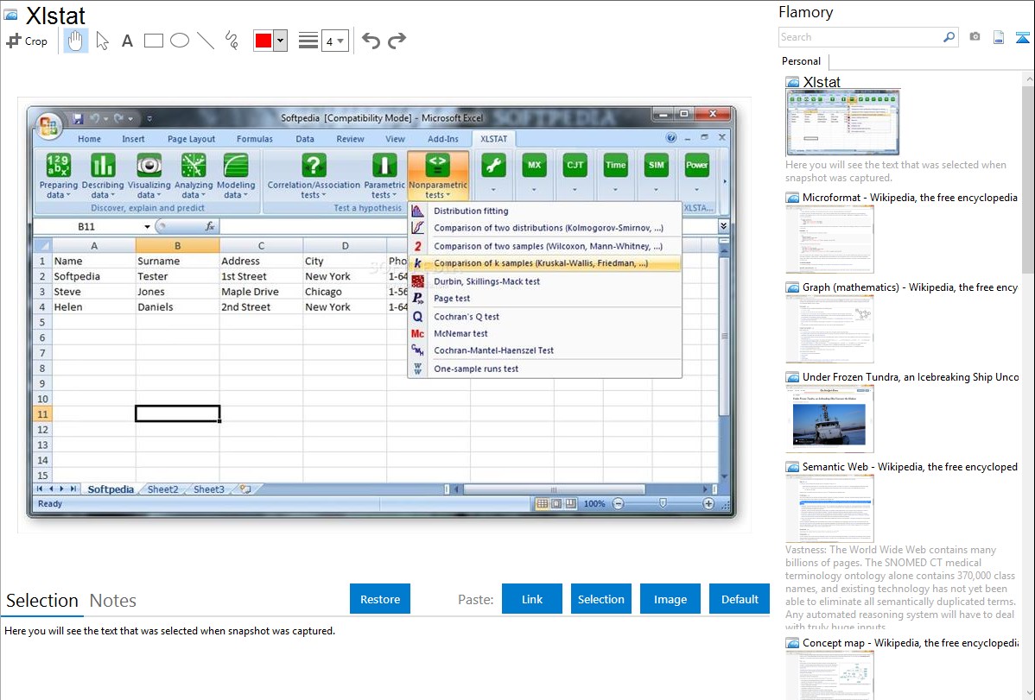This screenshot has height=700, width=1035.
Task: Click the magnifier search icon
Action: coord(949,37)
